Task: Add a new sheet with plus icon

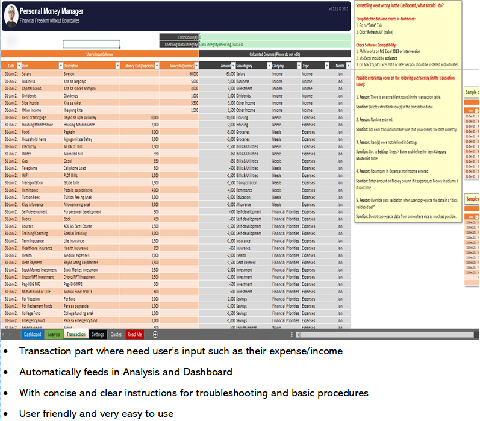Action: [x=155, y=334]
